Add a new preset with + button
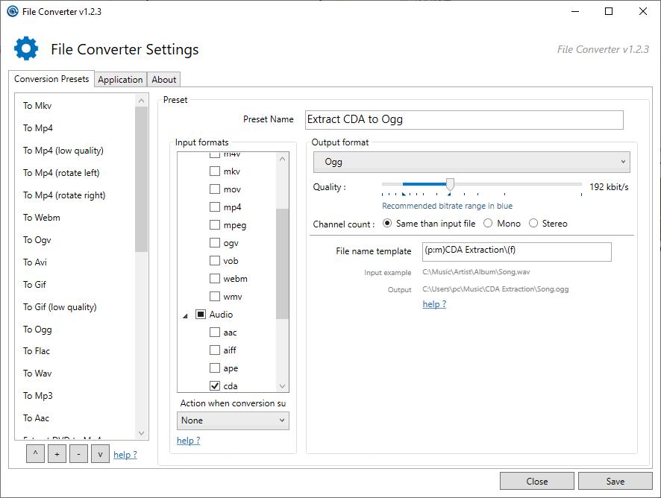This screenshot has width=661, height=498. 57,454
